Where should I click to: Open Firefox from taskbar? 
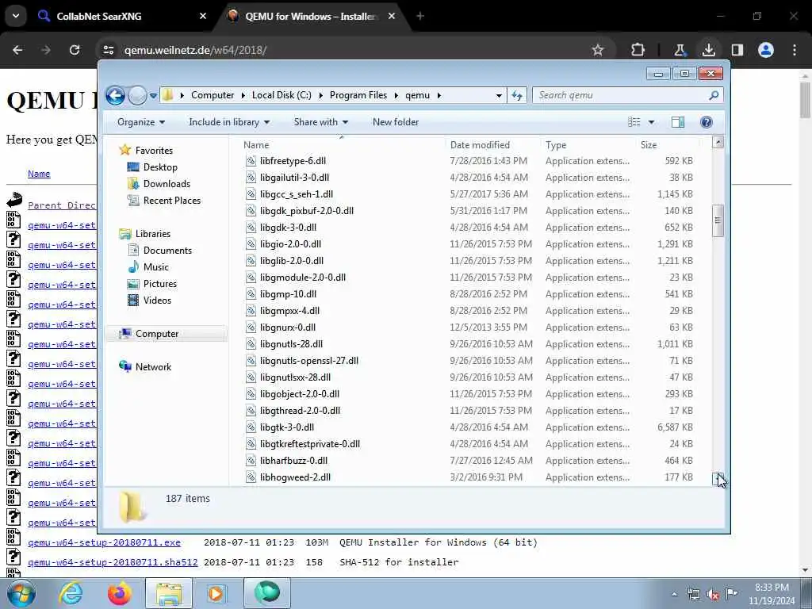120,593
